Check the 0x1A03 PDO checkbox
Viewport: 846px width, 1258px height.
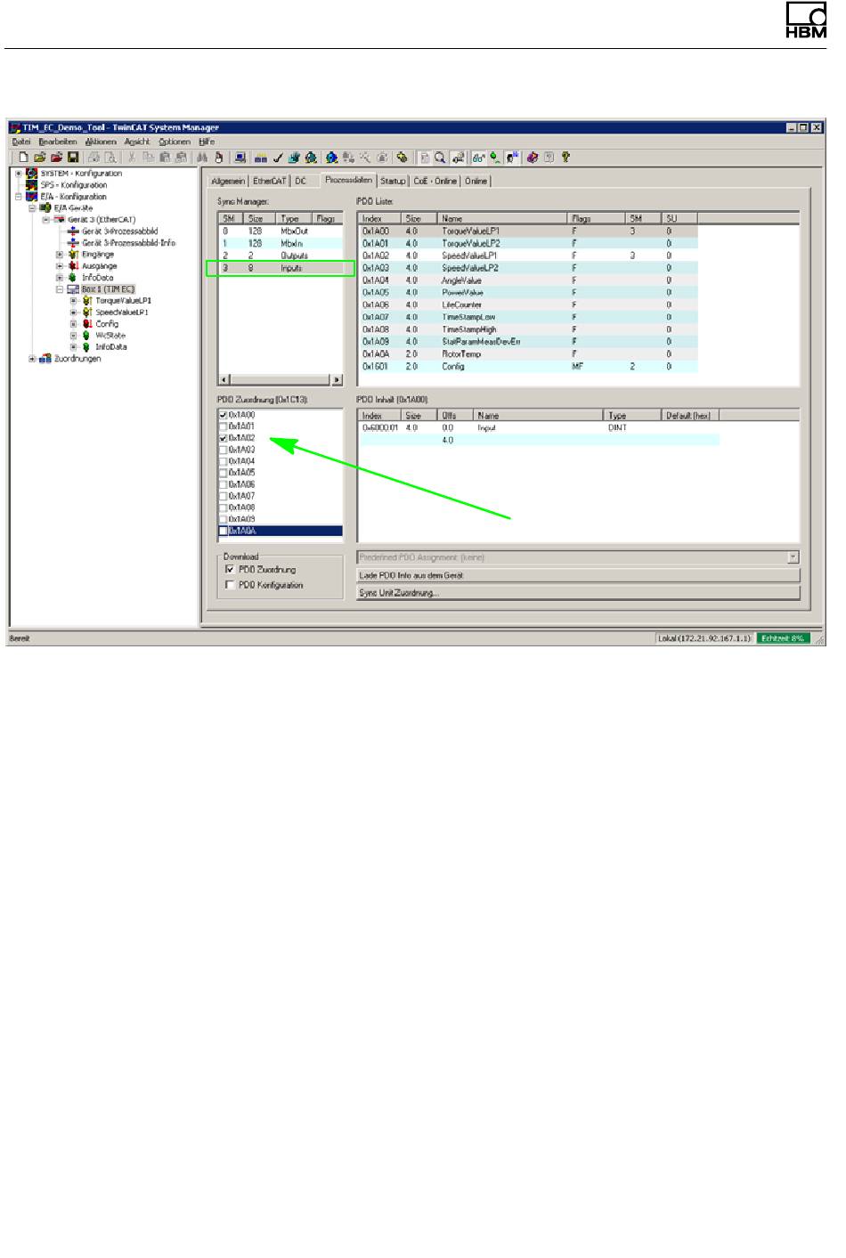click(224, 450)
